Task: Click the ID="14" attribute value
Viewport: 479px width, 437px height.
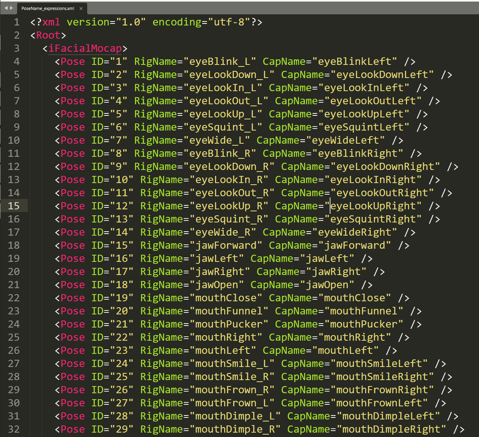Action: [x=122, y=232]
